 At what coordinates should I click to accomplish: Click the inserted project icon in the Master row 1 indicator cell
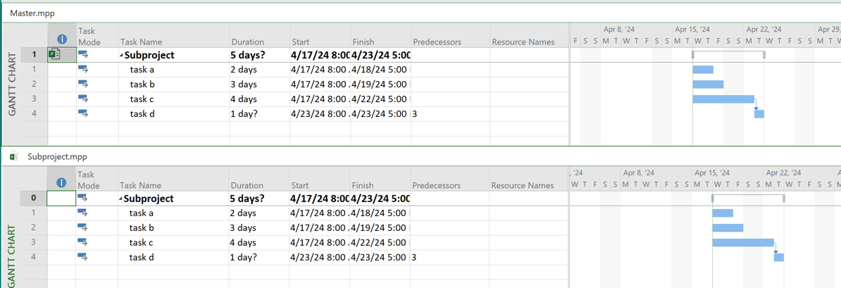[x=54, y=55]
